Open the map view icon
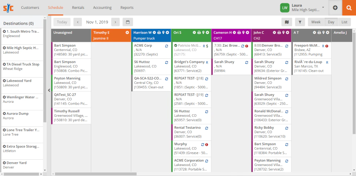 [x=287, y=22]
